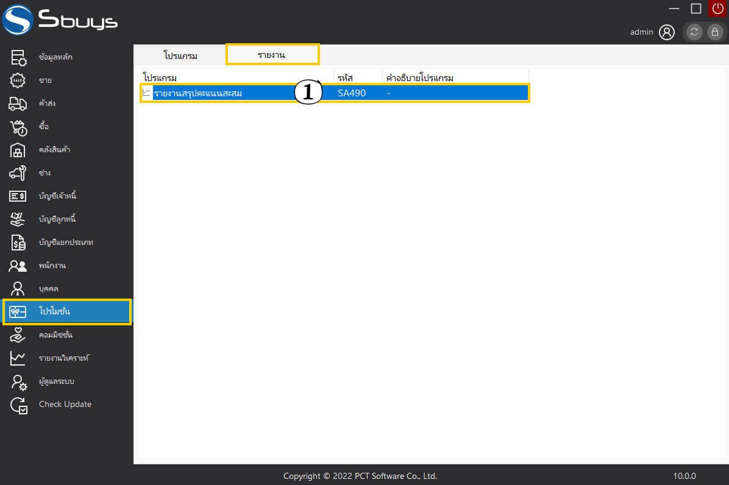Open the รายงานวิเคราะห์ analysis reports menu

click(64, 358)
